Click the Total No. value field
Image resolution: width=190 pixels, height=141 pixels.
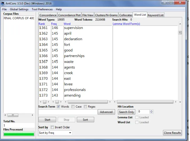[x=19, y=125]
